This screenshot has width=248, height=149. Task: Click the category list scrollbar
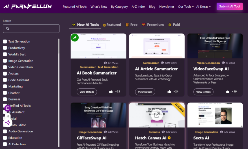tap(59, 93)
